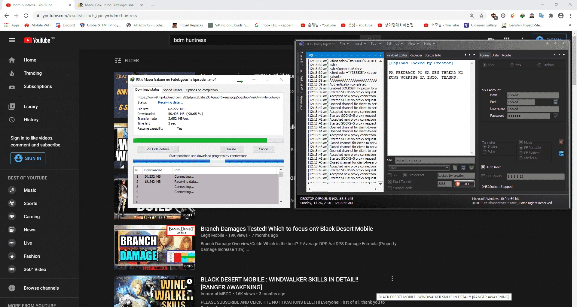Open Chrome extensions puzzle icon
This screenshot has height=307, width=577.
[x=551, y=16]
